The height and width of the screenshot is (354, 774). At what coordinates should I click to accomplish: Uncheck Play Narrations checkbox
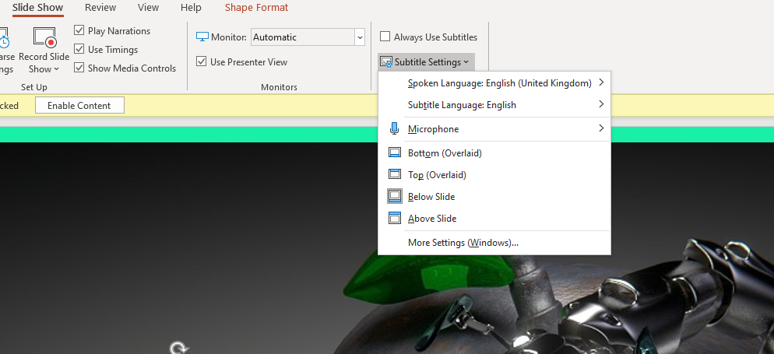[x=79, y=30]
